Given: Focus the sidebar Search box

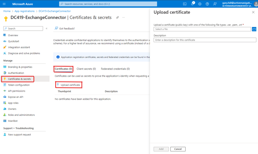Looking at the screenshot, I should click(23, 28).
